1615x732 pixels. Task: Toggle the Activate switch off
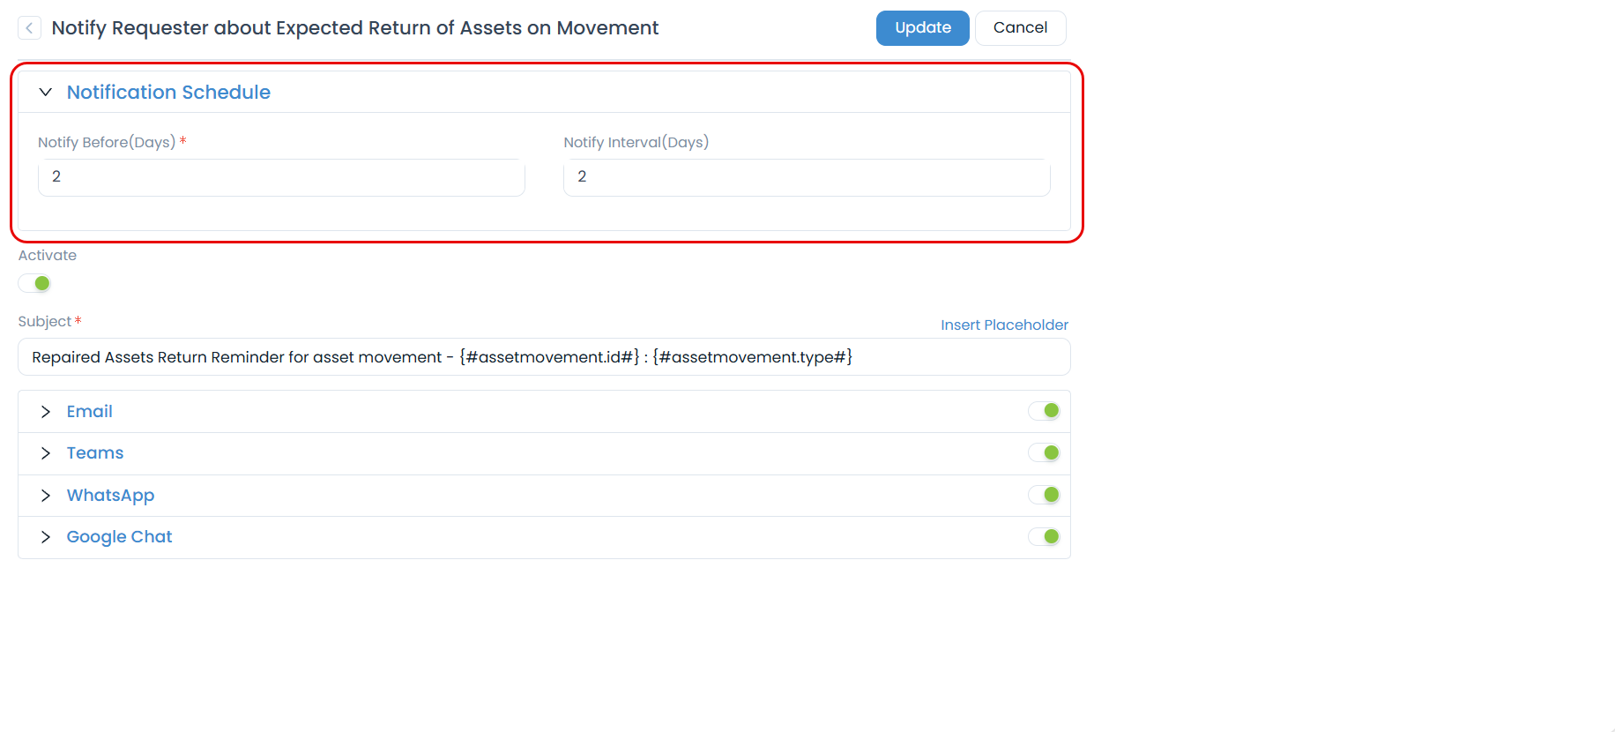point(35,284)
